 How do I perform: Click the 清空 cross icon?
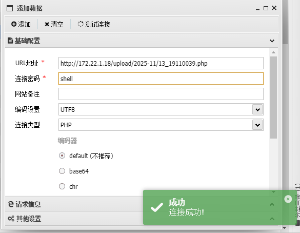pos(47,24)
